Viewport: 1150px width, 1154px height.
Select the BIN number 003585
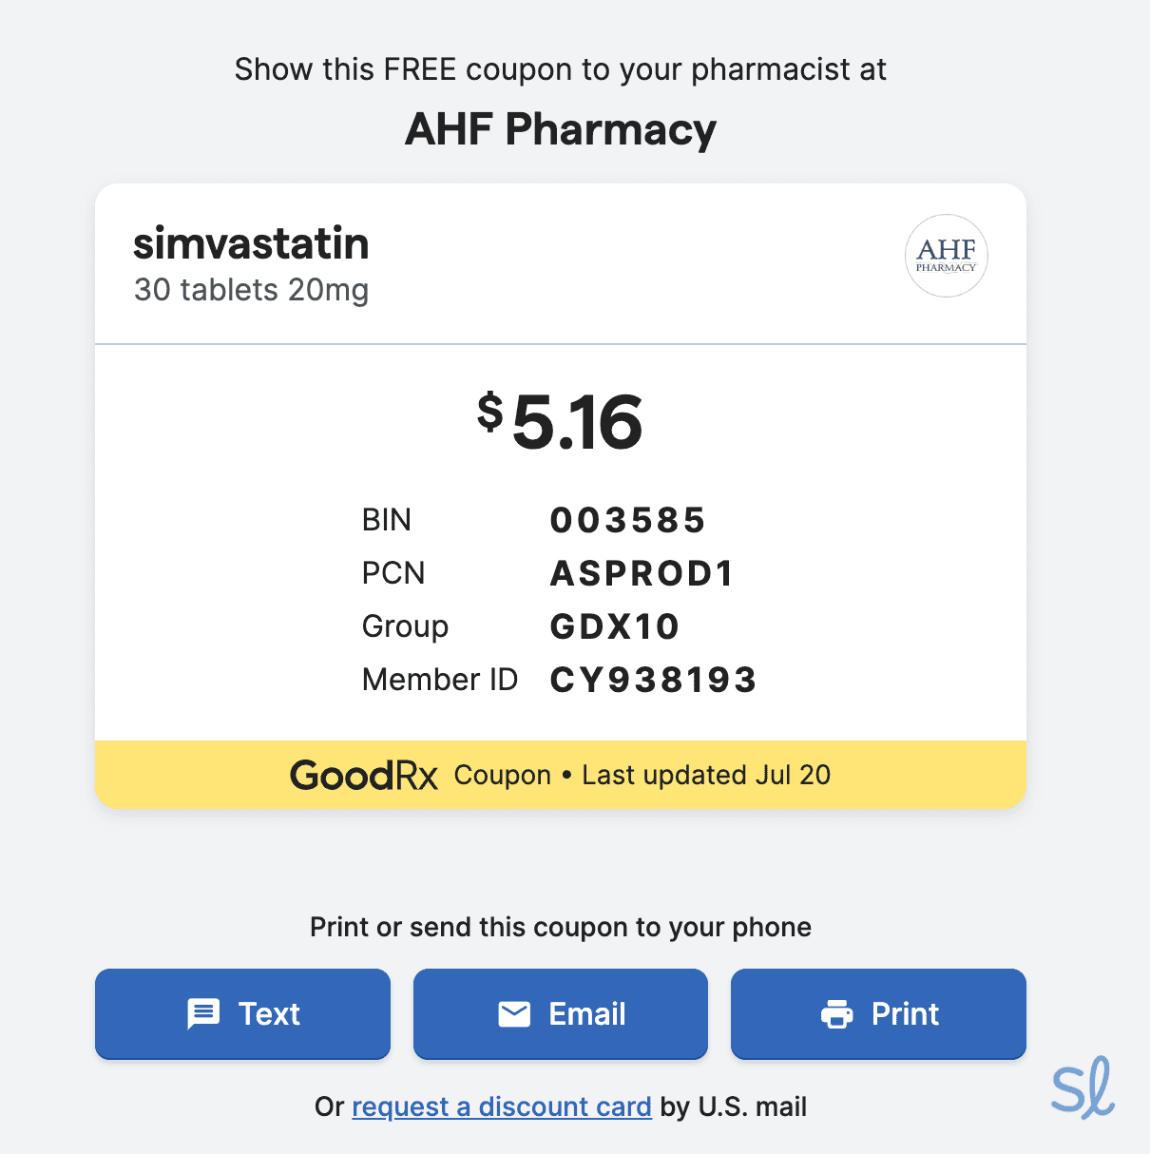coord(627,520)
